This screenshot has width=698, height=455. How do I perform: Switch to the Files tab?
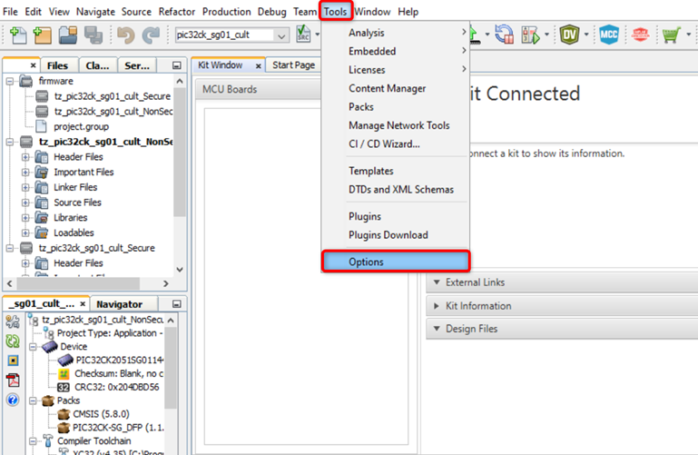(x=57, y=66)
